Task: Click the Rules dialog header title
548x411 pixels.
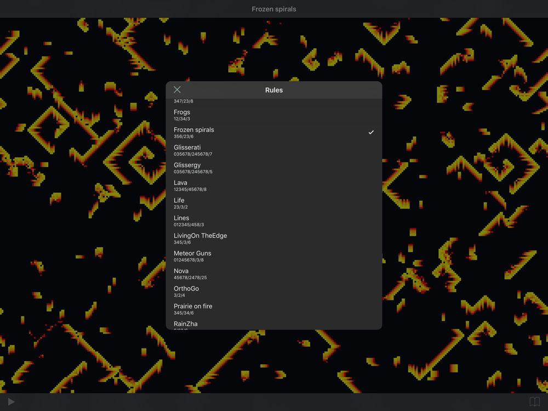Action: (x=273, y=90)
